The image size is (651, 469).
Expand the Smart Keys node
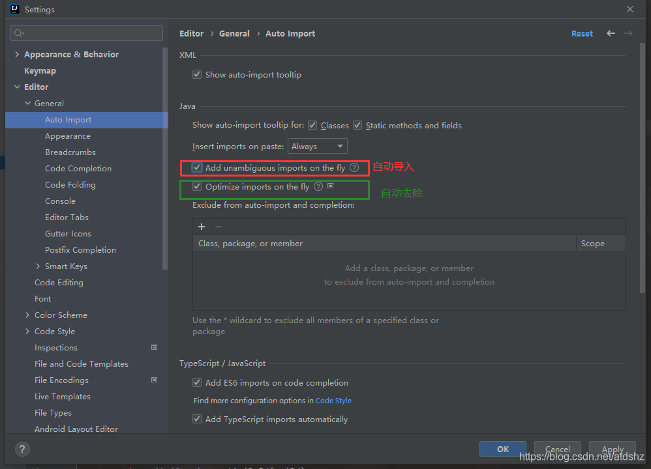[x=38, y=266]
